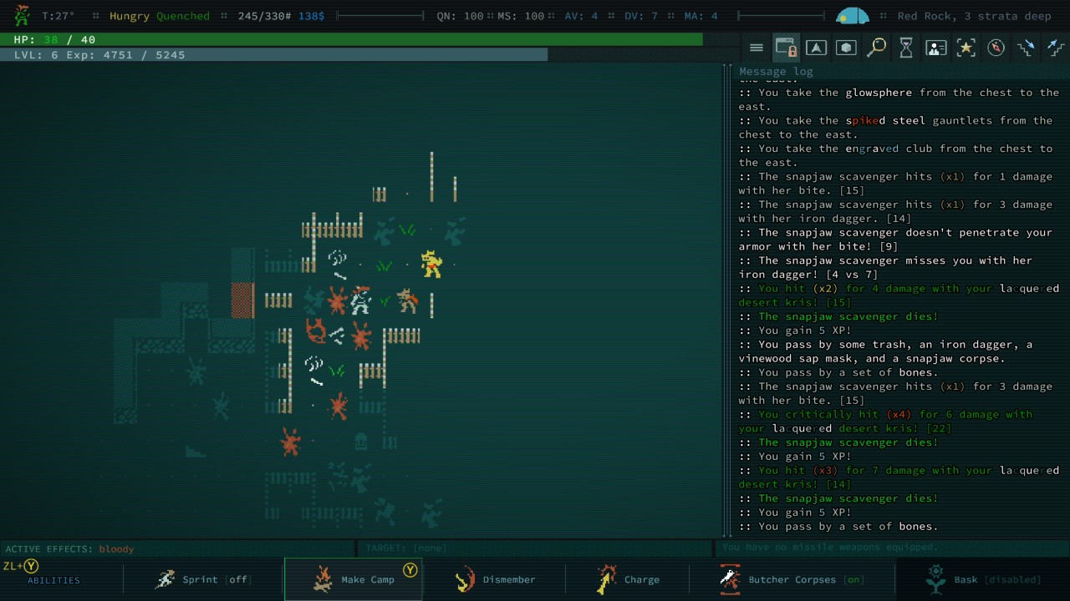Toggle Butcher Corpses ability

(792, 579)
